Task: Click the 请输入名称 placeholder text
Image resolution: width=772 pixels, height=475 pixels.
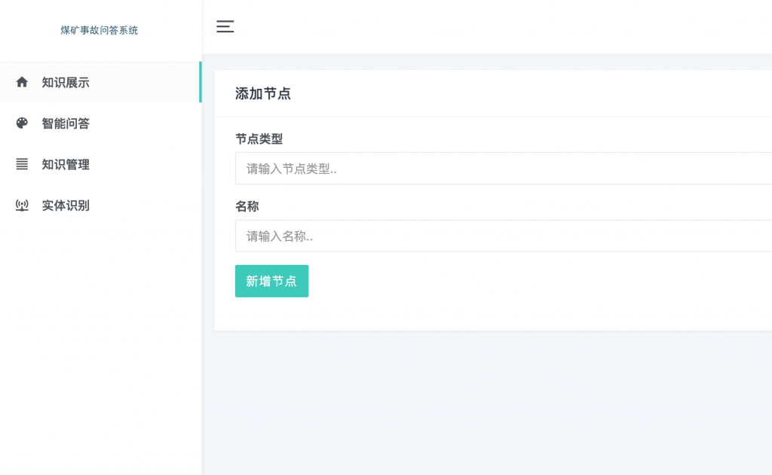Action: (x=279, y=236)
